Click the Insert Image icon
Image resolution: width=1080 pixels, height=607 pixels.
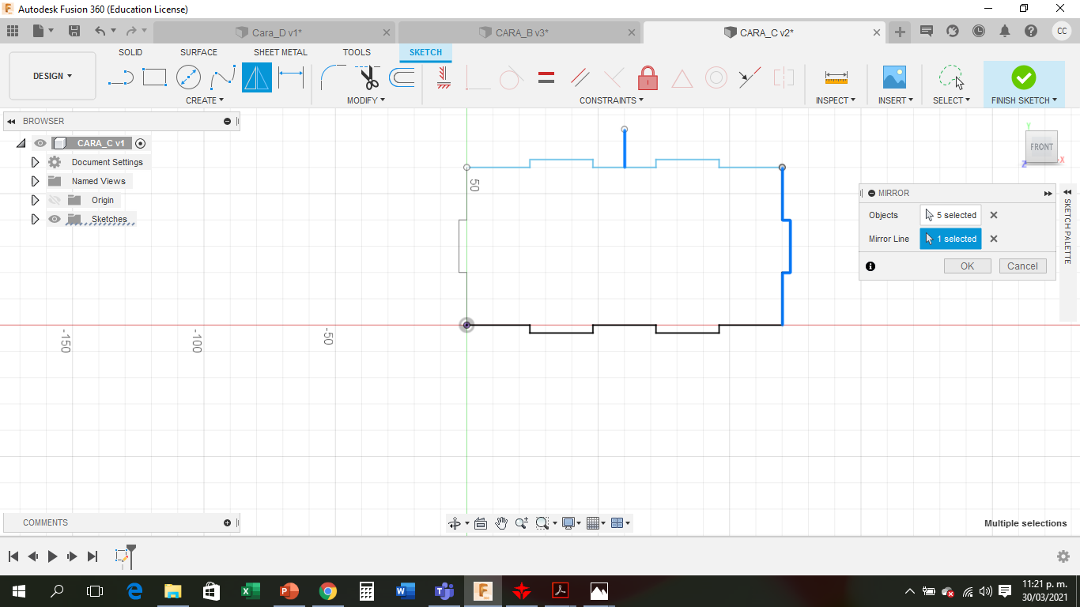coord(894,77)
